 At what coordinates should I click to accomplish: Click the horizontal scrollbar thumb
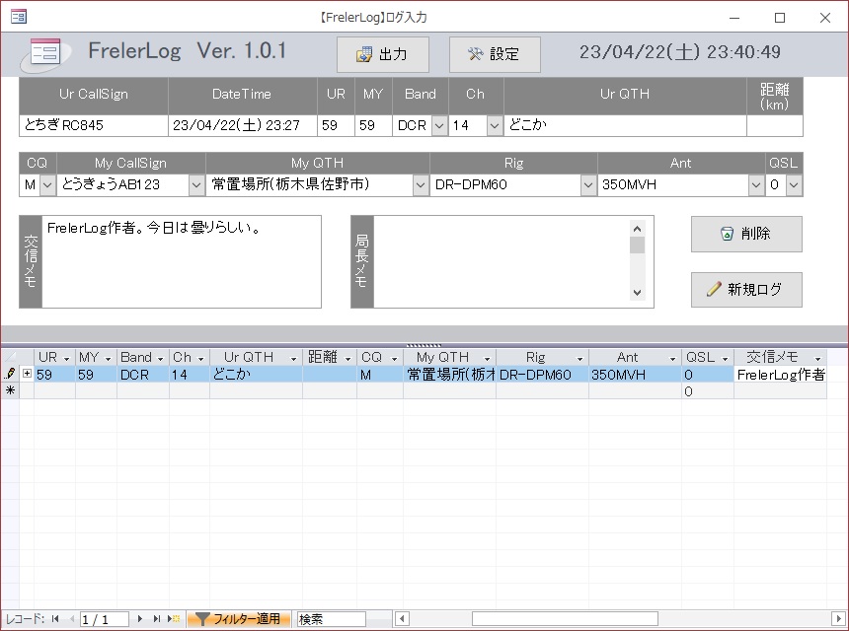pyautogui.click(x=565, y=618)
